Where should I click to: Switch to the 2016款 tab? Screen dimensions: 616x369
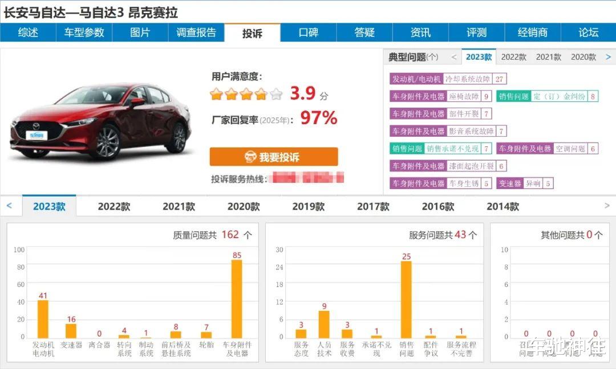point(438,206)
